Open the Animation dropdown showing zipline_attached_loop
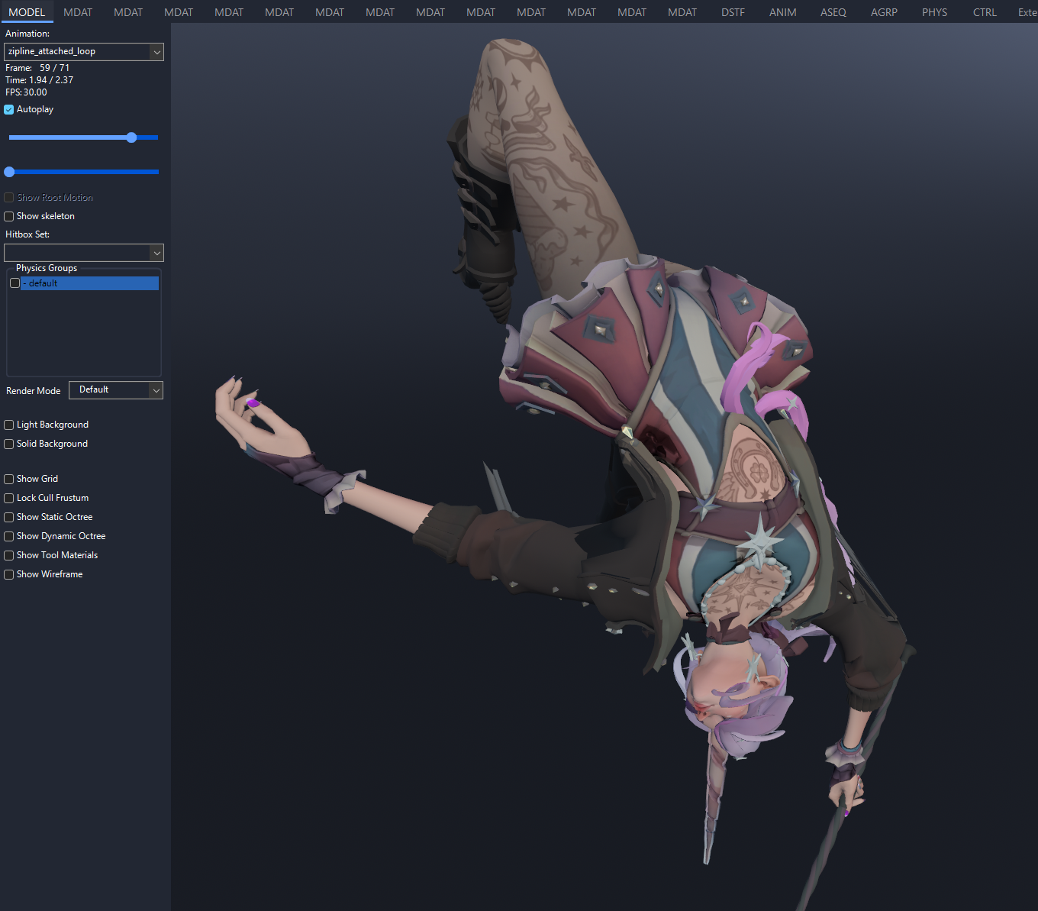Image resolution: width=1038 pixels, height=911 pixels. click(x=83, y=52)
